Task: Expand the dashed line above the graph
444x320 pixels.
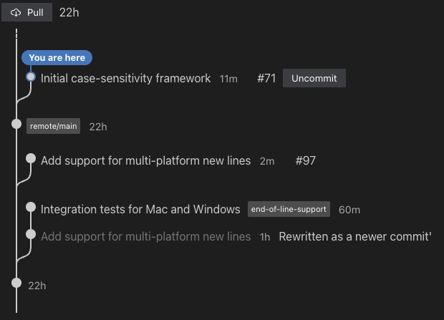Action: point(16,34)
